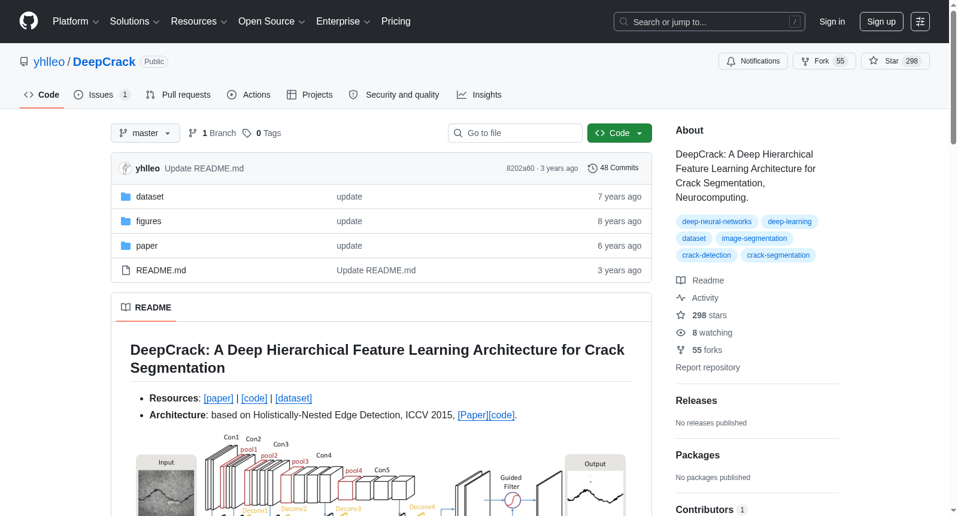Open the Update README.md commit message

pos(204,168)
